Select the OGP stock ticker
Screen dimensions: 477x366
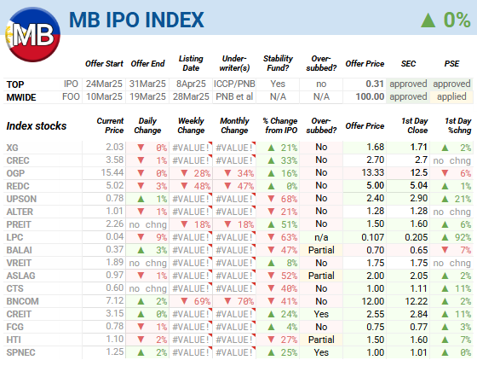[15, 173]
